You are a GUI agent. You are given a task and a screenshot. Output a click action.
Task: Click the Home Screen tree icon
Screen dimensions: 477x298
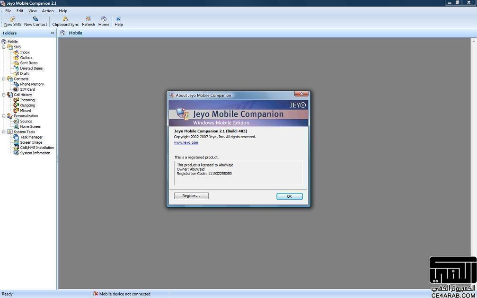click(16, 126)
